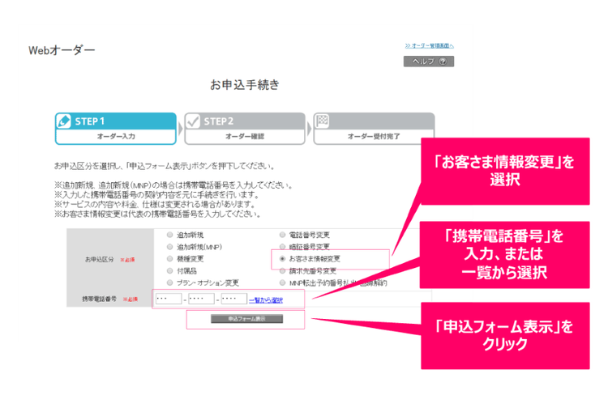Click the STEP 2 checkmark icon

193,121
